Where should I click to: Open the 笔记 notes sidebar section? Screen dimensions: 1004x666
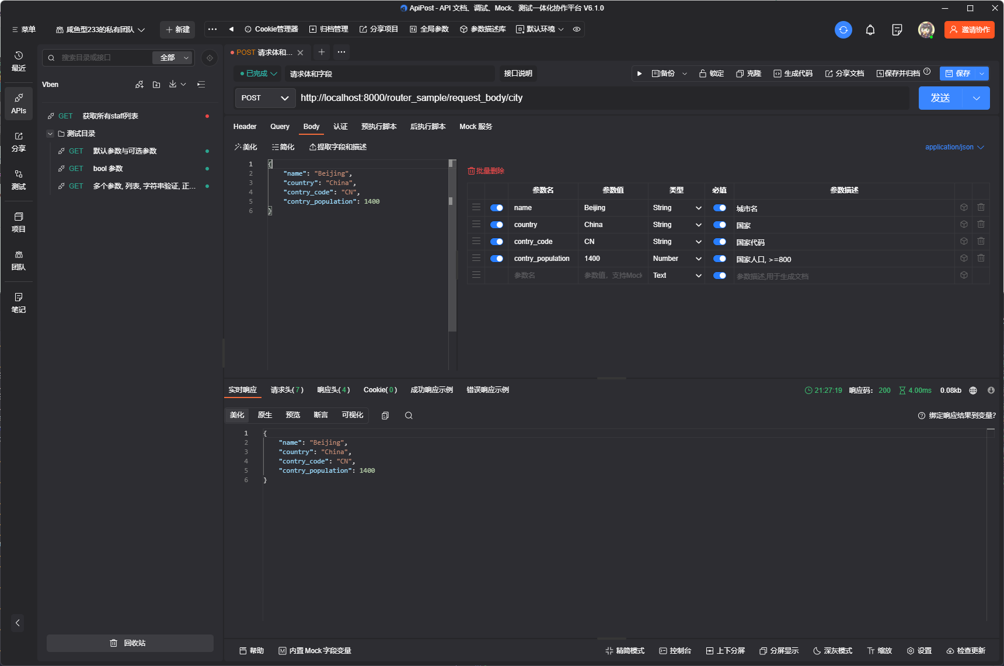click(19, 303)
